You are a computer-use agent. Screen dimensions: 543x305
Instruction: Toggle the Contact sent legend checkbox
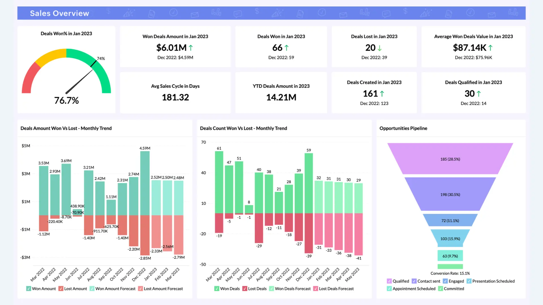point(414,281)
